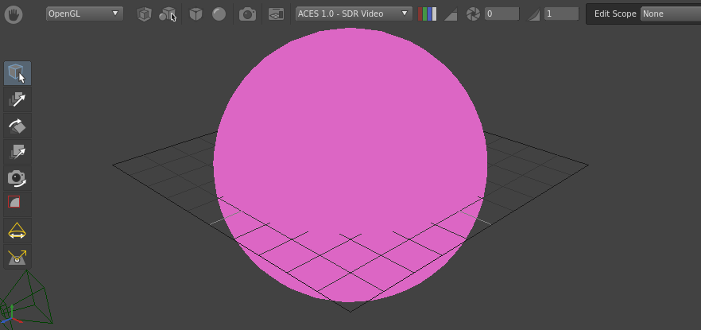
Task: Activate the Translate manipulator tool
Action: (x=17, y=99)
